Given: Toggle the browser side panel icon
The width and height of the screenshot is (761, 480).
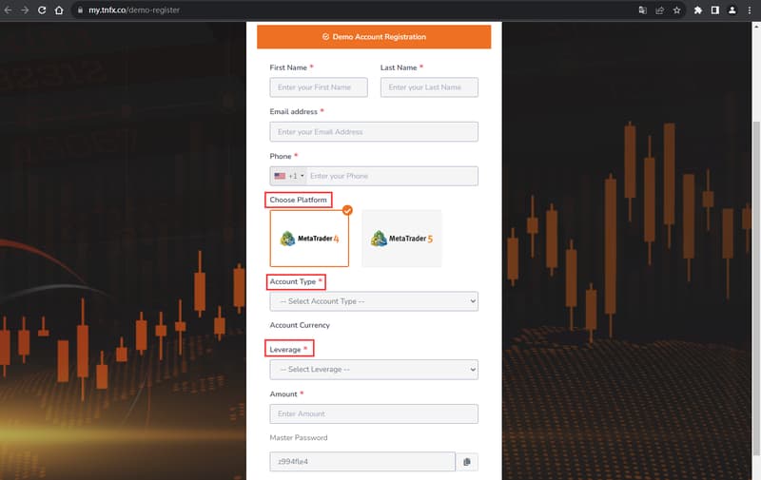Looking at the screenshot, I should click(x=715, y=10).
